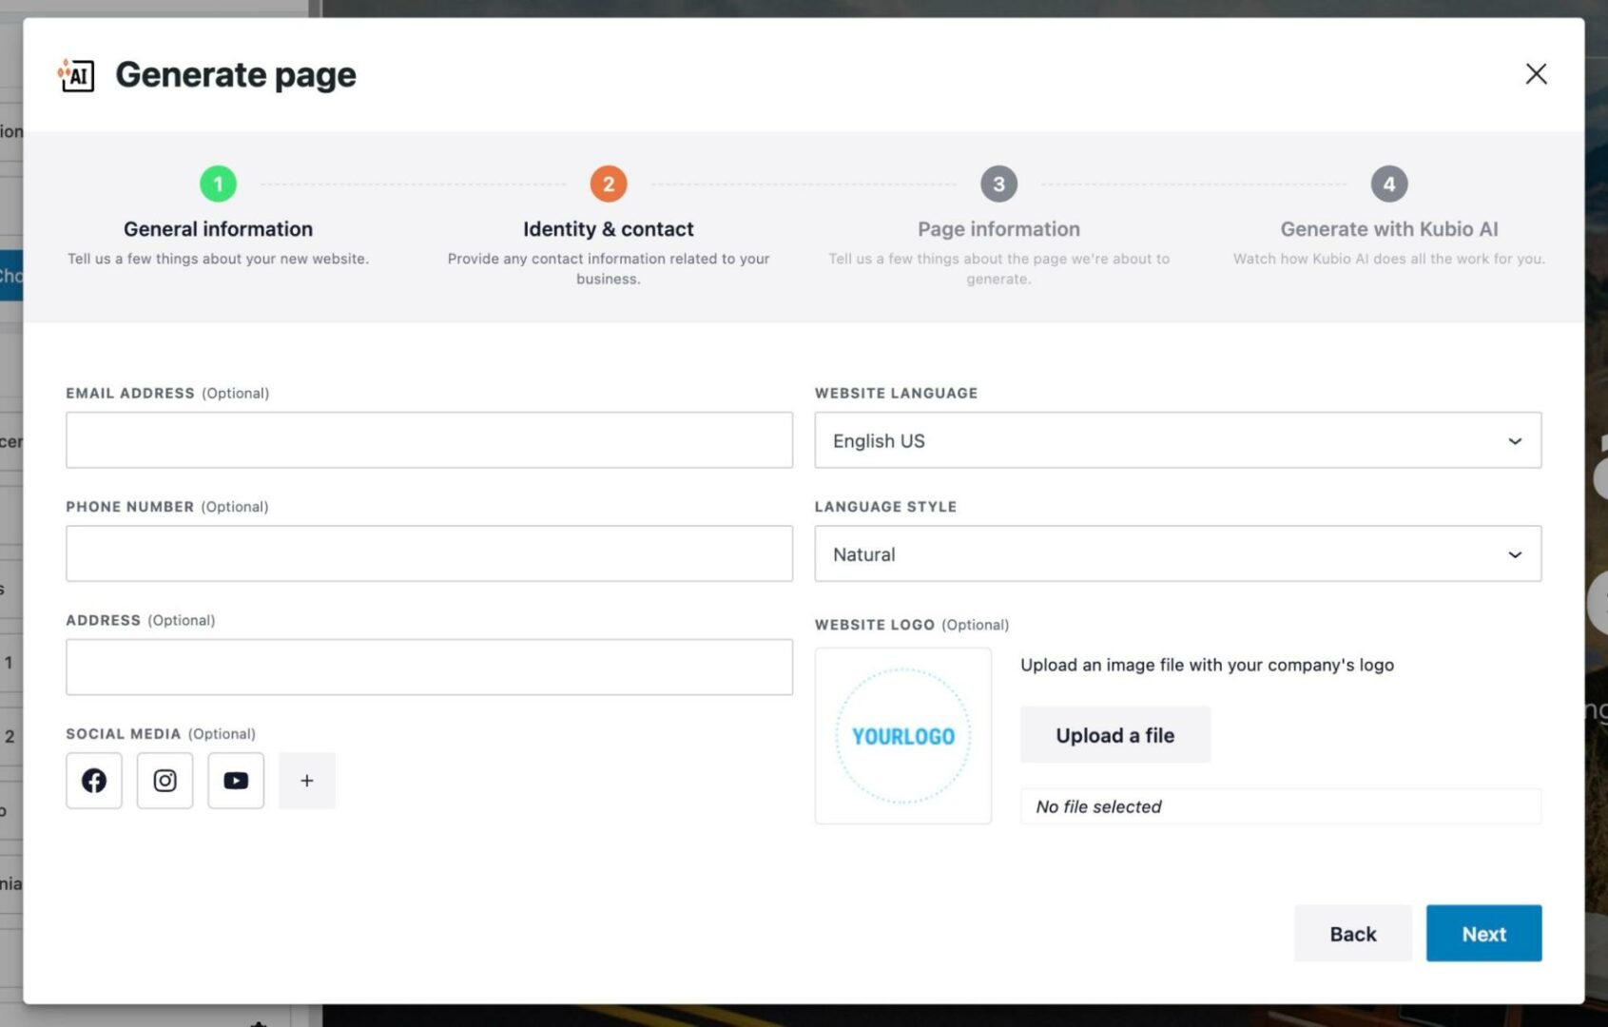This screenshot has height=1027, width=1608.
Task: Click Upload a file for the logo
Action: coord(1114,734)
